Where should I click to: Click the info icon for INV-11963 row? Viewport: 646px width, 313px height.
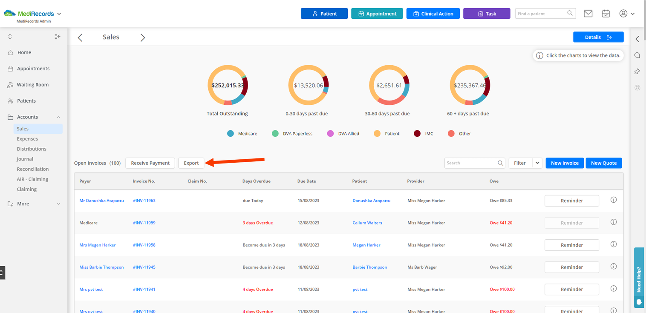[614, 200]
